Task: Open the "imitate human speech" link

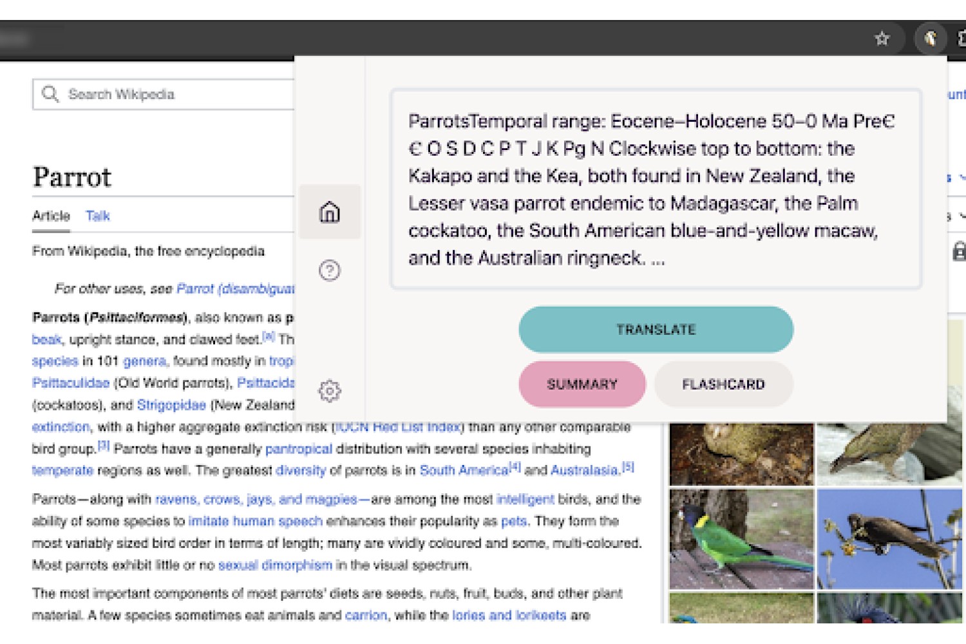Action: (x=255, y=521)
